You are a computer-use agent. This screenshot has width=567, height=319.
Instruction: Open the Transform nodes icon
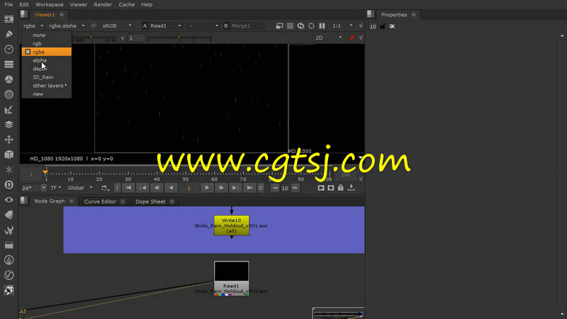point(9,140)
